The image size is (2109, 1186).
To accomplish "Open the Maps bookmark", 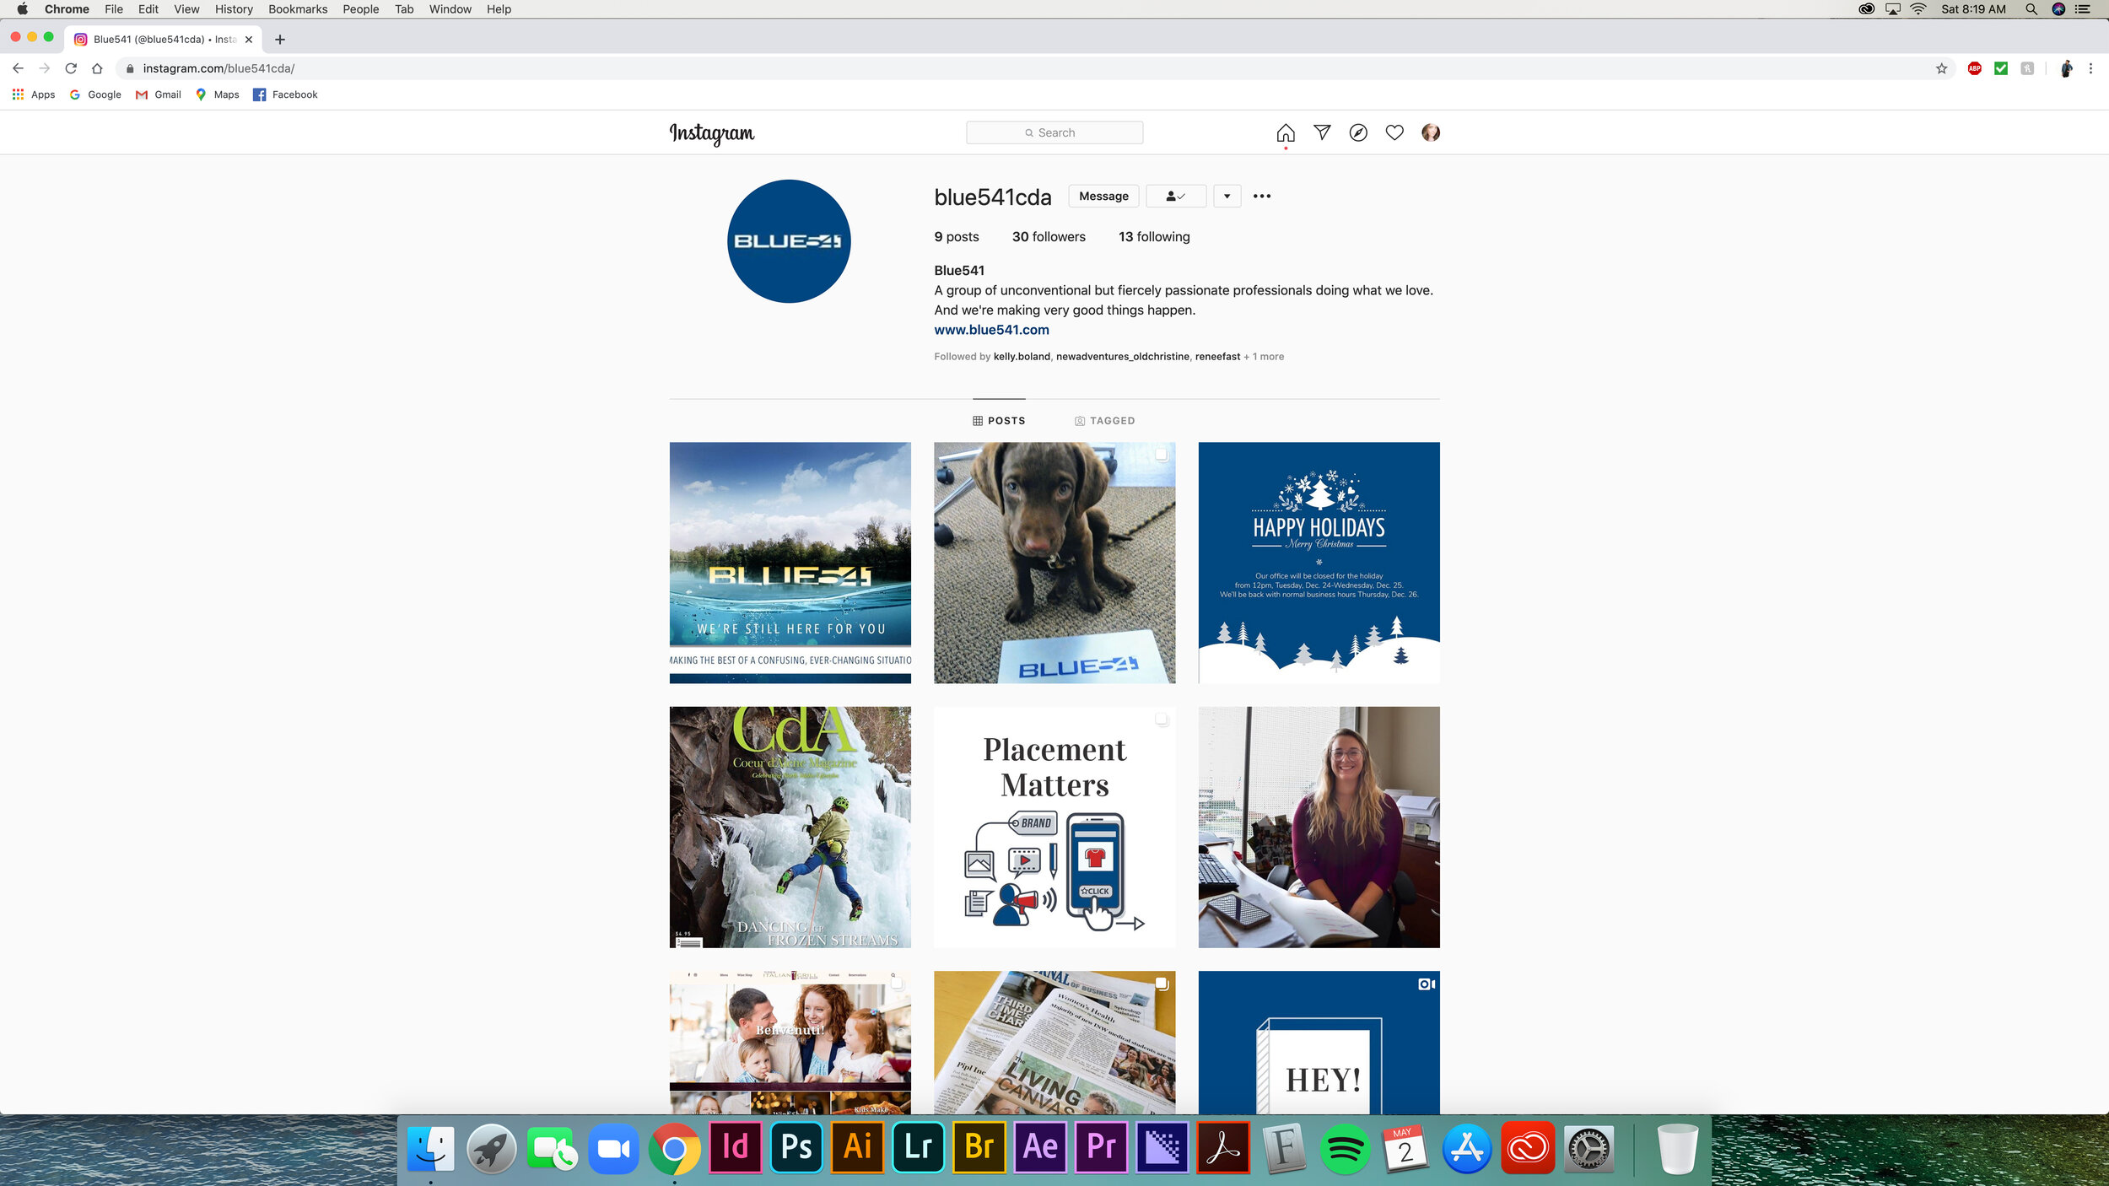I will point(218,94).
